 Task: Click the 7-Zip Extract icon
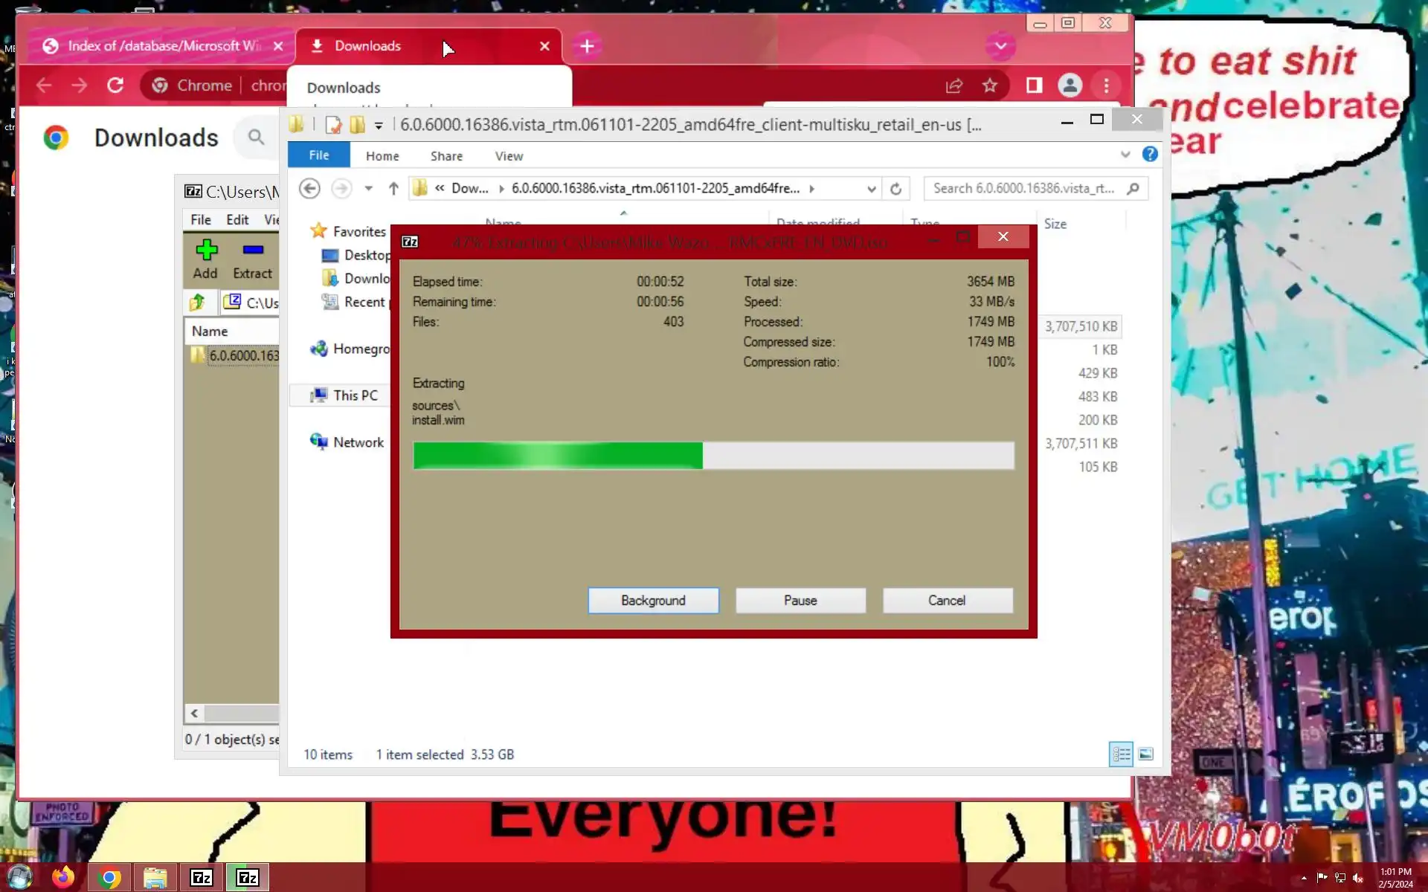click(x=252, y=258)
